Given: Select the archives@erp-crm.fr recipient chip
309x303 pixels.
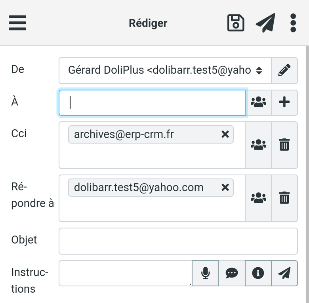Looking at the screenshot, I should (x=151, y=134).
